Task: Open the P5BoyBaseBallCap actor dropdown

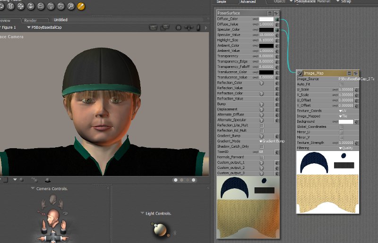Action: pos(44,27)
